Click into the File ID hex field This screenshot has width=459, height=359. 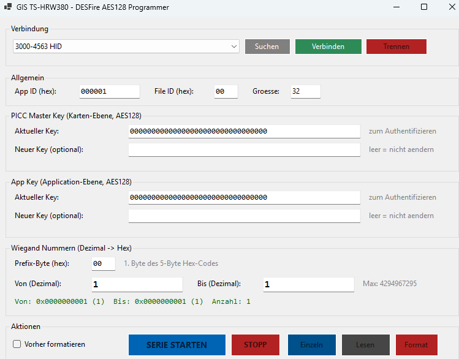226,91
